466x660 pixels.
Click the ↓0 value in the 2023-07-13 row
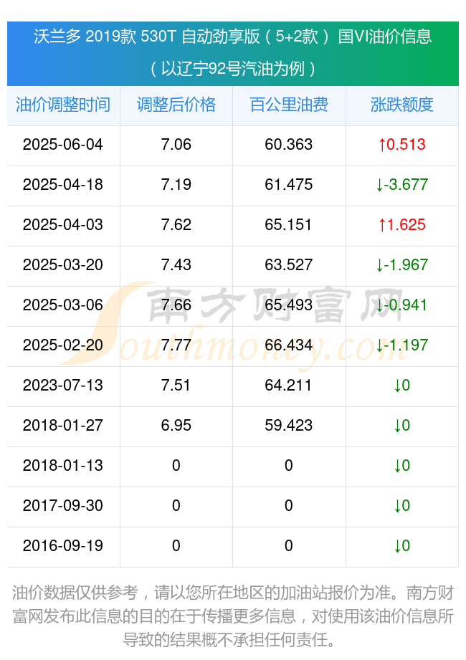402,385
